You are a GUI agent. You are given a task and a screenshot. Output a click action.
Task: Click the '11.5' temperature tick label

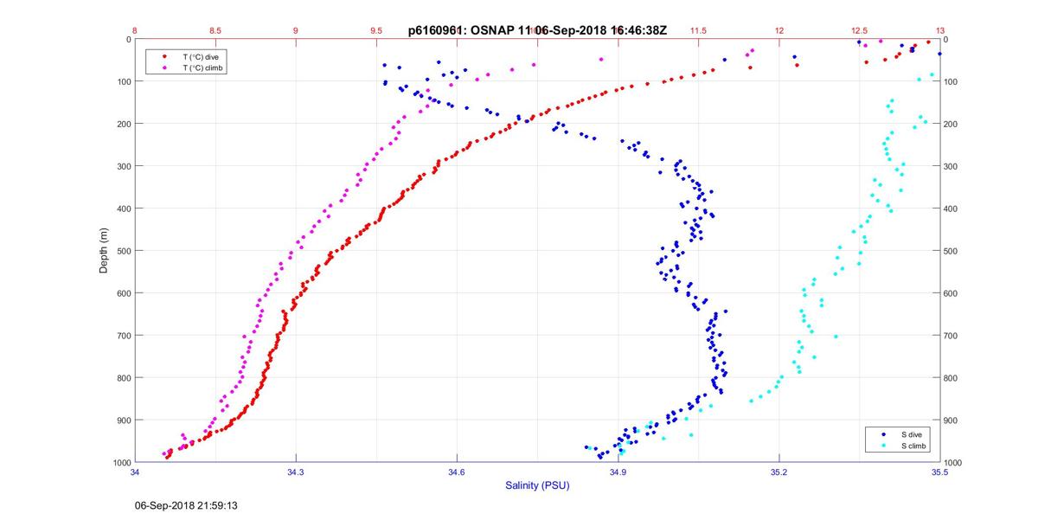click(698, 30)
